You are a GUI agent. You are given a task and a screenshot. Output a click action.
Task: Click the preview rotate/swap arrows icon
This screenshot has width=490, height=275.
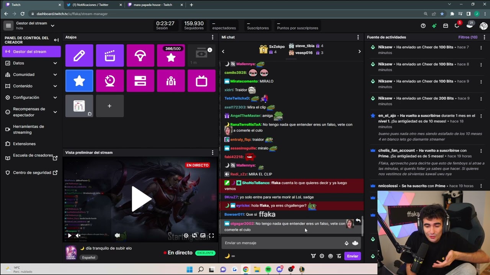point(194,236)
